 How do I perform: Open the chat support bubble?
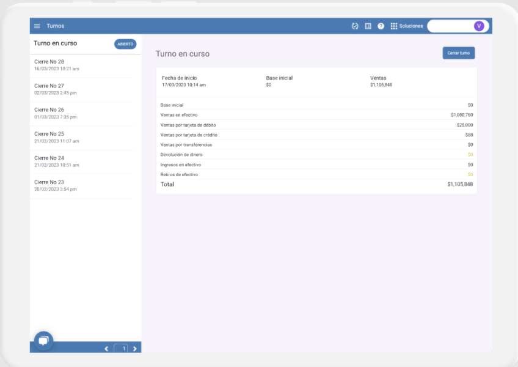43,341
